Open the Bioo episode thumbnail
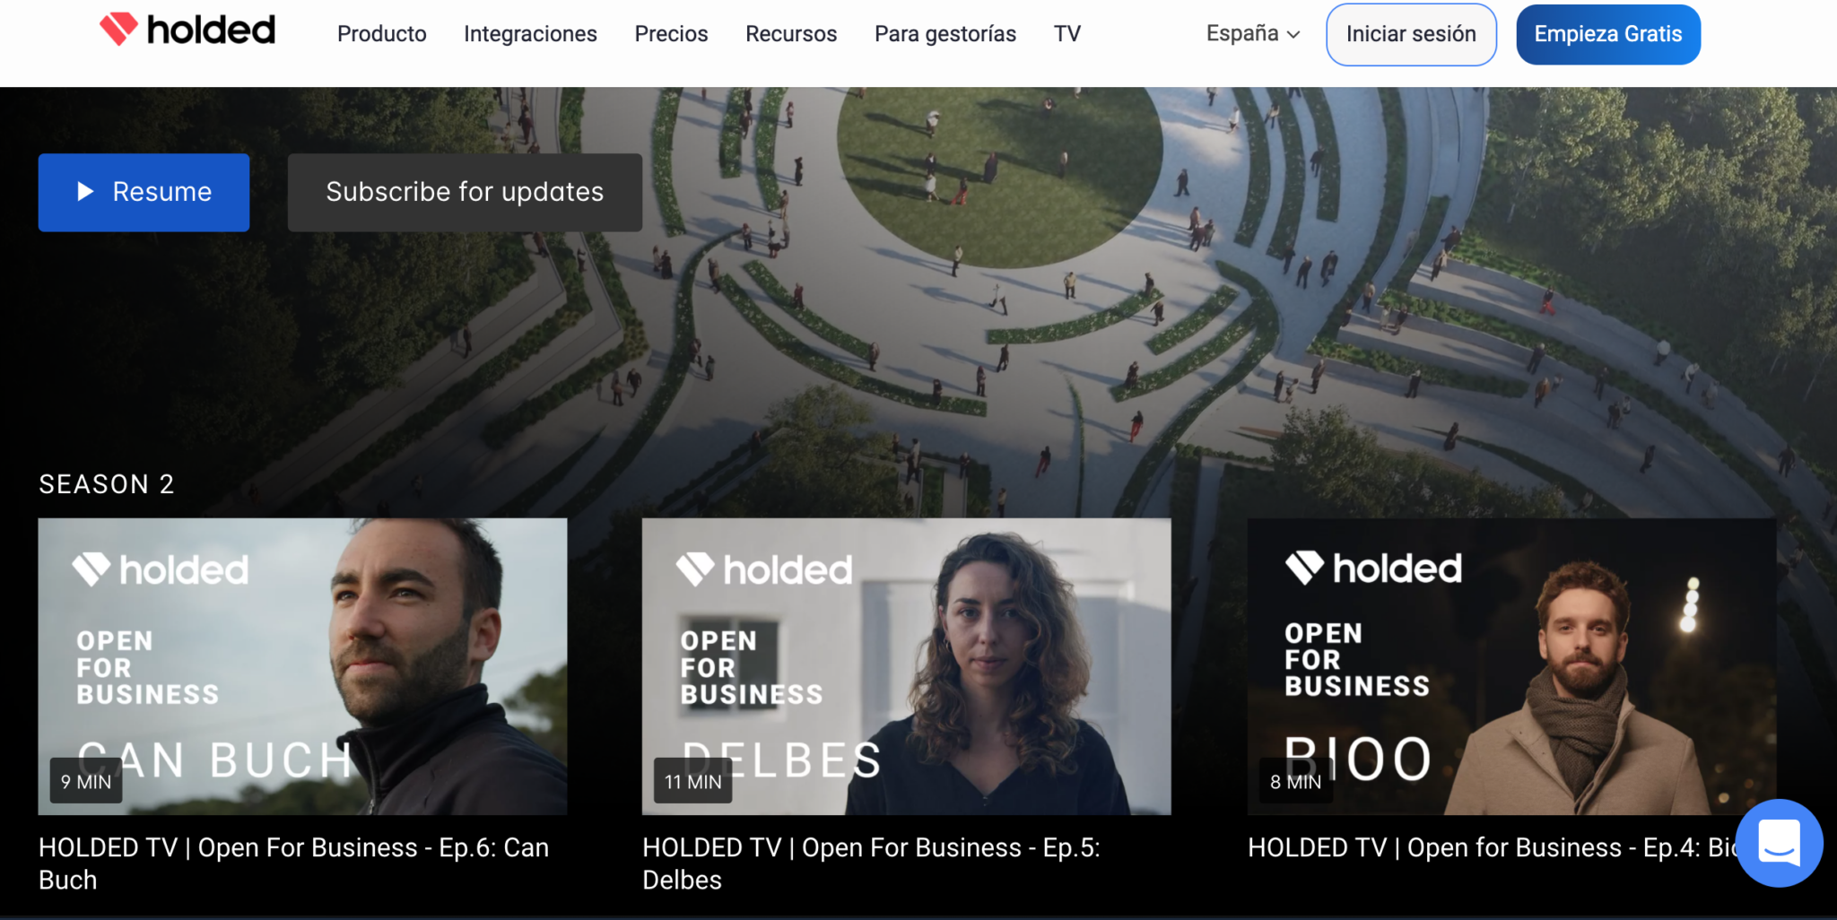This screenshot has width=1837, height=920. (x=1511, y=666)
